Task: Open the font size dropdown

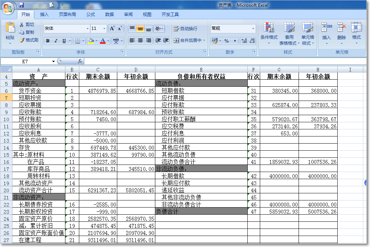Action: coord(104,28)
